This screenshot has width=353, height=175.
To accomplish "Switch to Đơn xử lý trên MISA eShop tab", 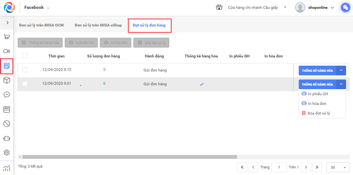I will (98, 25).
